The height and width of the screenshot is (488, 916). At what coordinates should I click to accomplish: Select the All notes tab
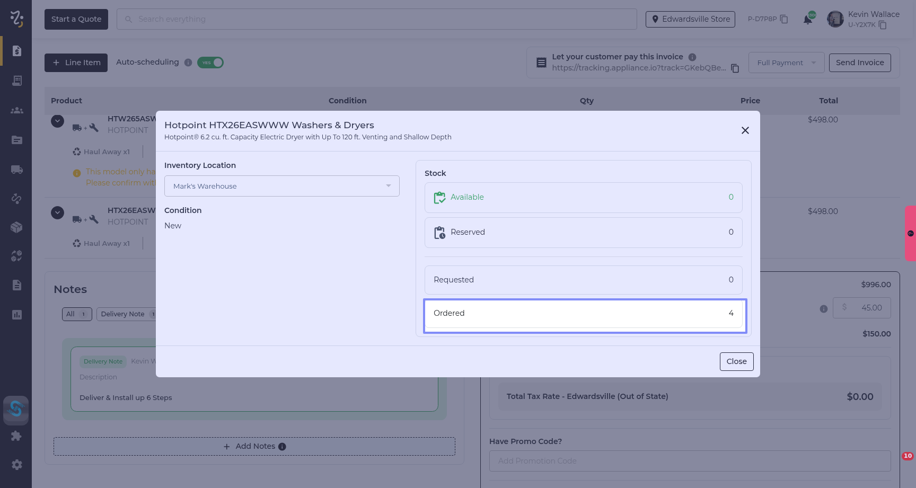pyautogui.click(x=77, y=314)
